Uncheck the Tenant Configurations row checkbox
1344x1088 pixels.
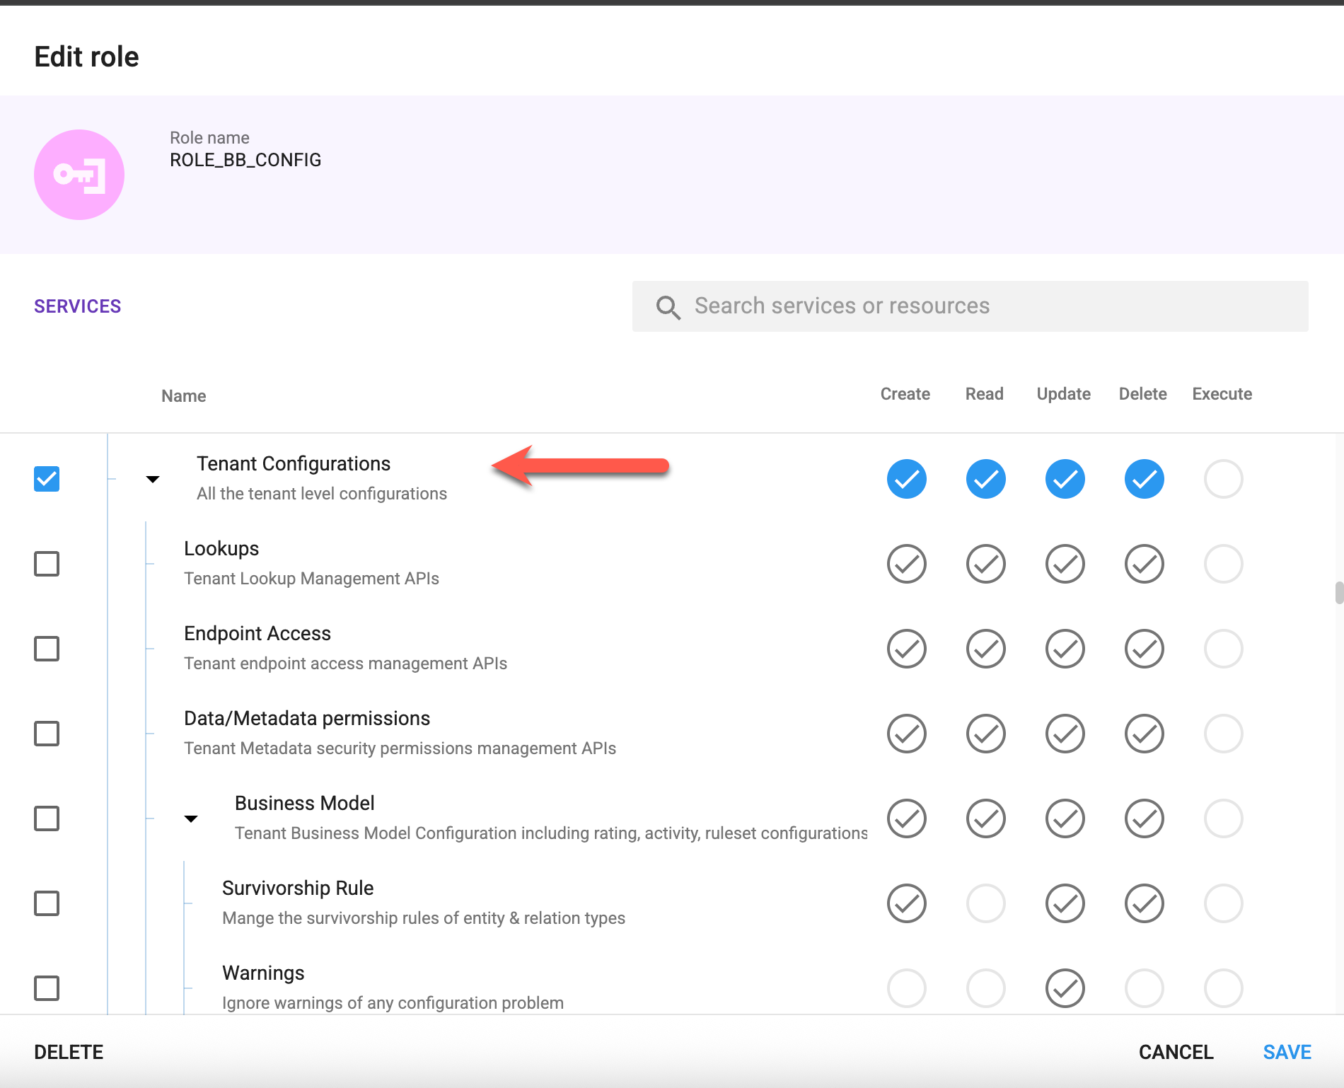(x=47, y=479)
